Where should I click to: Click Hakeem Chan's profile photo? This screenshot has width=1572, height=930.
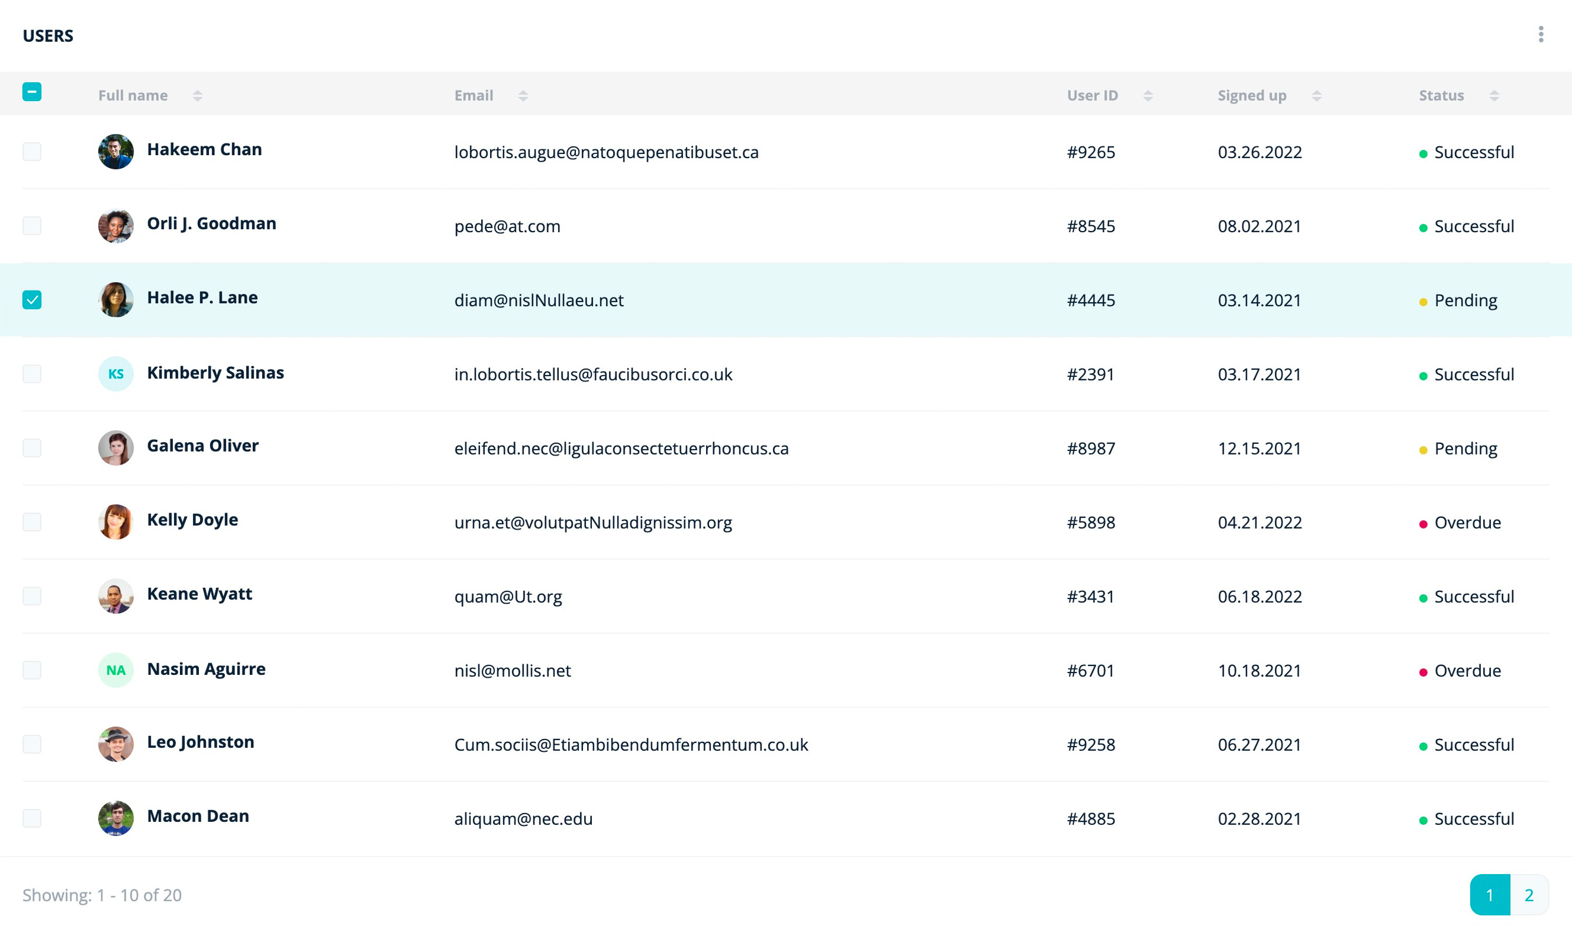(116, 152)
